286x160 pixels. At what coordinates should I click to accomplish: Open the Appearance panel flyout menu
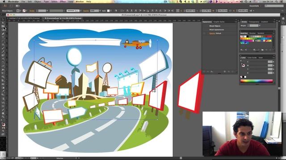236,22
